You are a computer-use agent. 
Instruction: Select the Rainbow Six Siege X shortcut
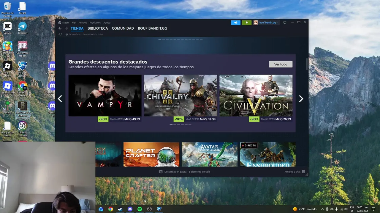(x=22, y=110)
